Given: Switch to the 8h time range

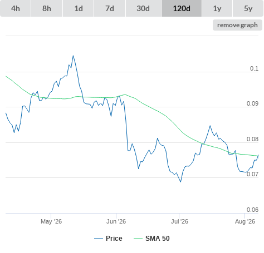Looking at the screenshot, I should pyautogui.click(x=47, y=8).
